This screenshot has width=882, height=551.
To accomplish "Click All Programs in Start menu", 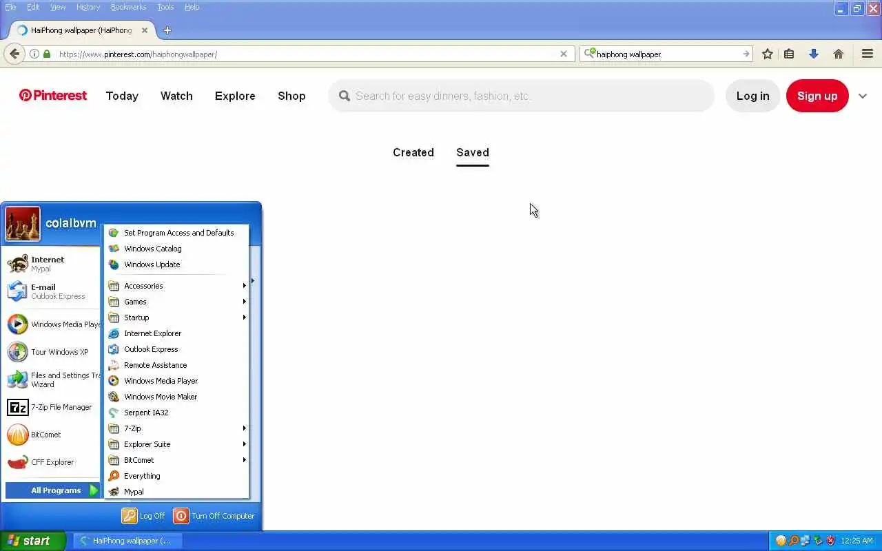I will (53, 490).
